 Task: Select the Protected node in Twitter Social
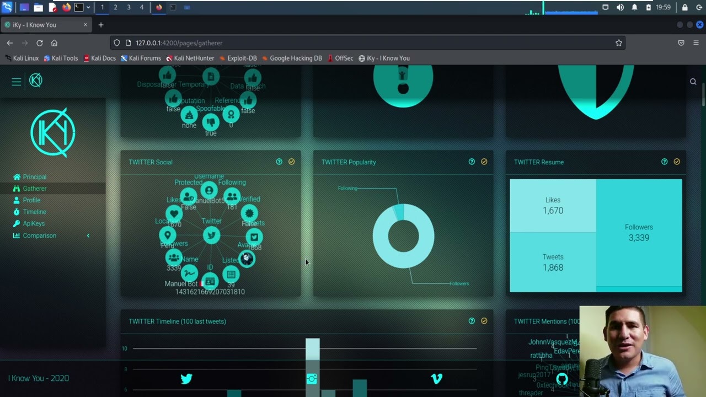(189, 196)
